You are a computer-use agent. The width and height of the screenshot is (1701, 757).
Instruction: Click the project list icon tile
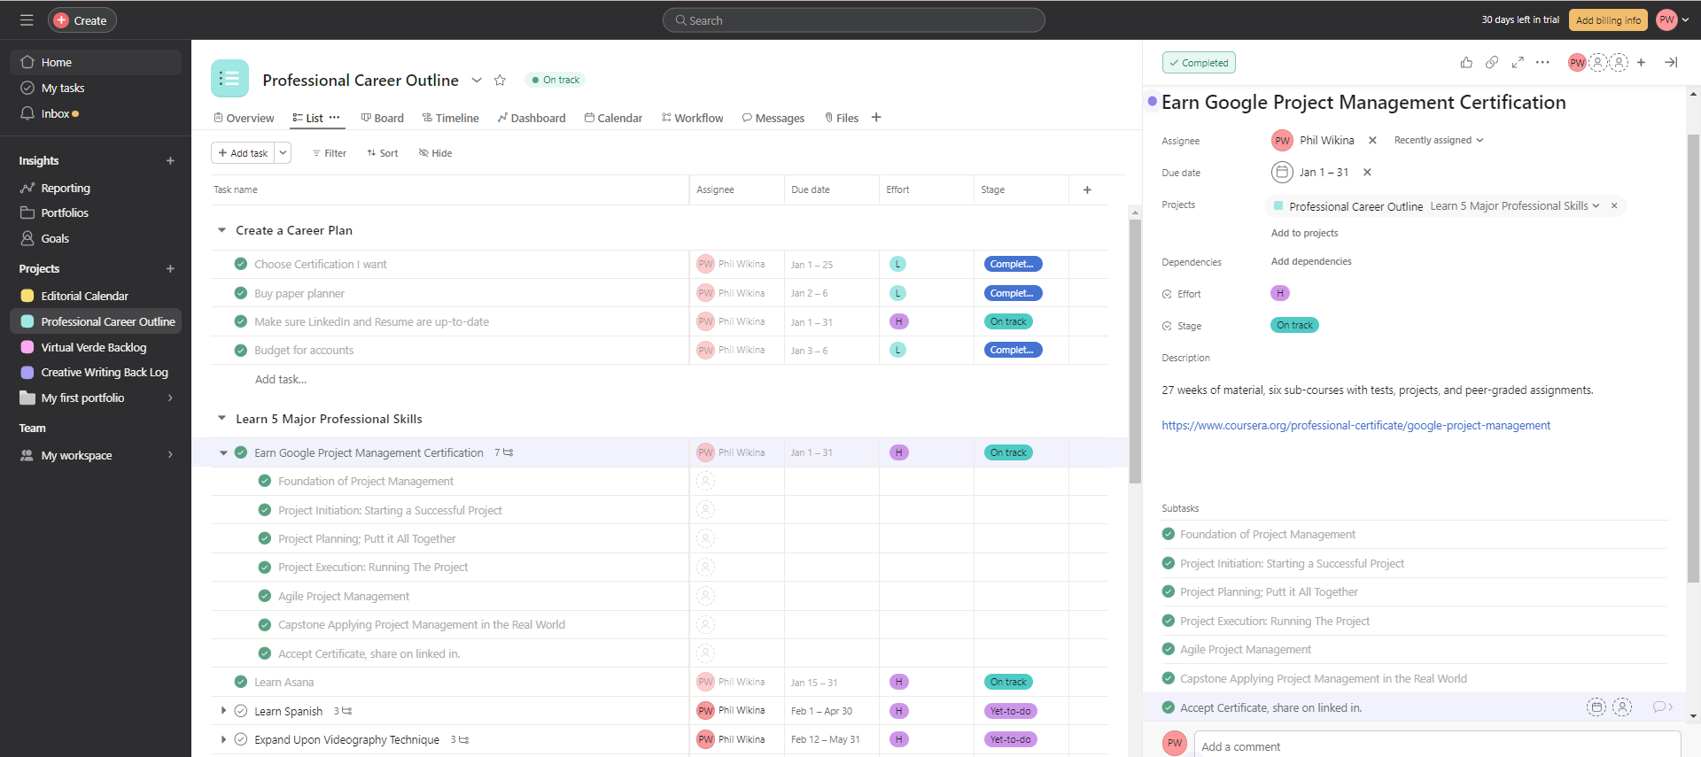coord(229,79)
